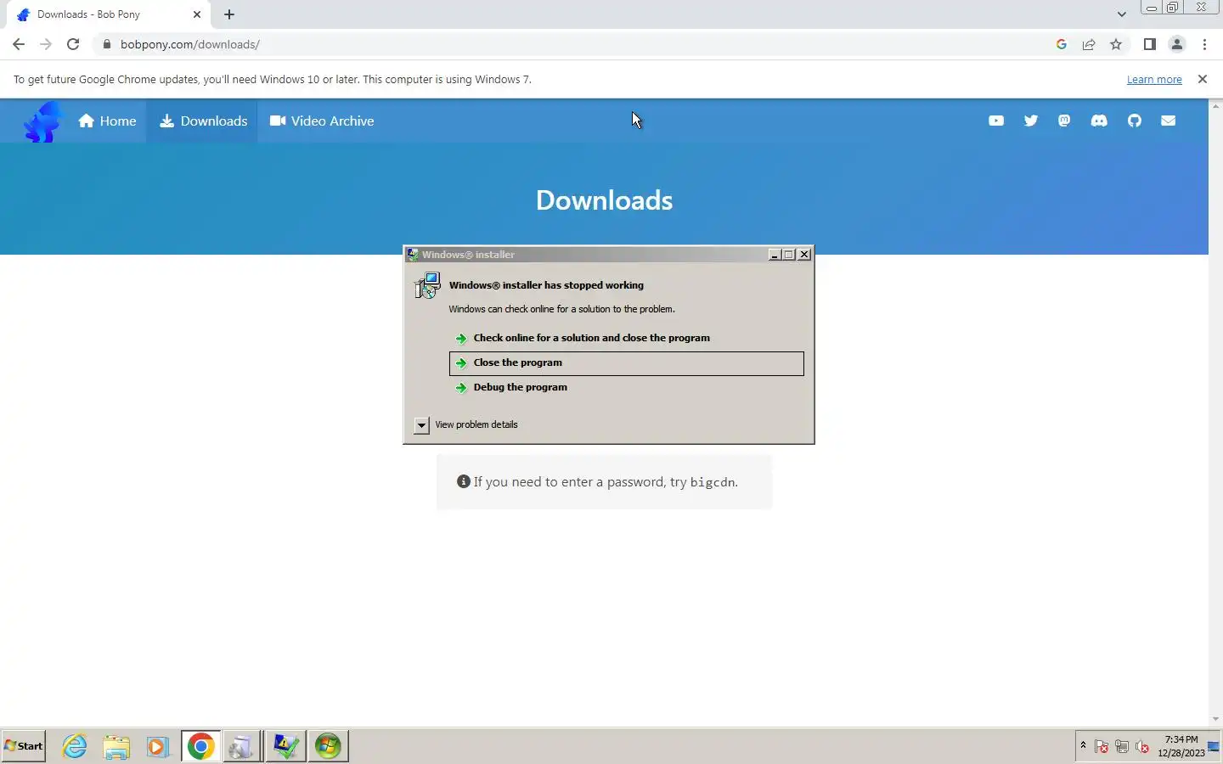Click the Windows orb taskbar button

pyautogui.click(x=328, y=746)
